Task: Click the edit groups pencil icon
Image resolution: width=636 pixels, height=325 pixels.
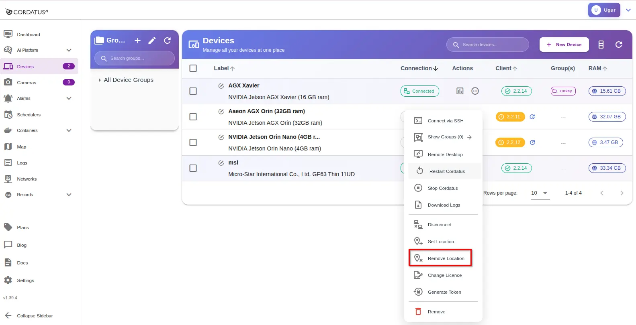Action: 152,41
